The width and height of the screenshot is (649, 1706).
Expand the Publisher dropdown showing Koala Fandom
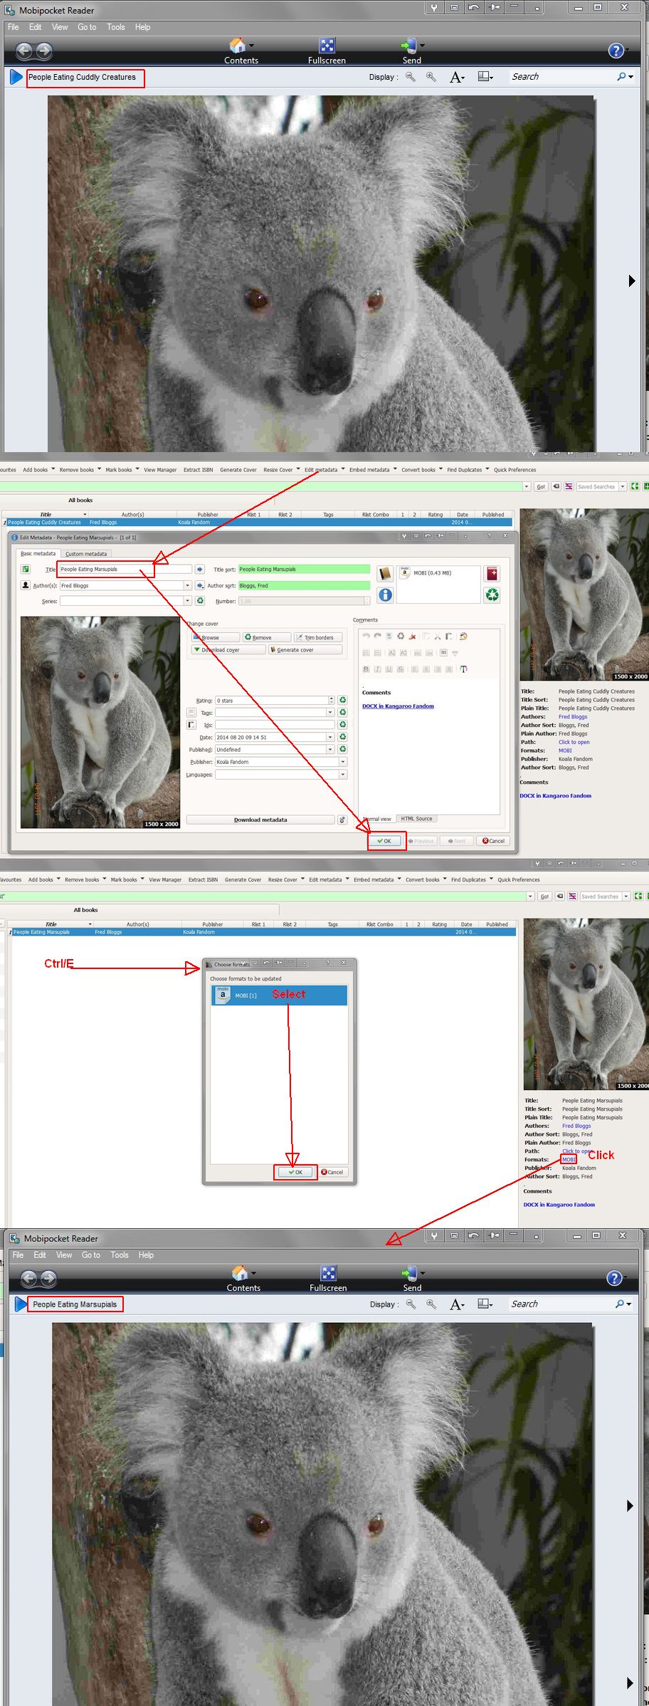click(x=343, y=762)
